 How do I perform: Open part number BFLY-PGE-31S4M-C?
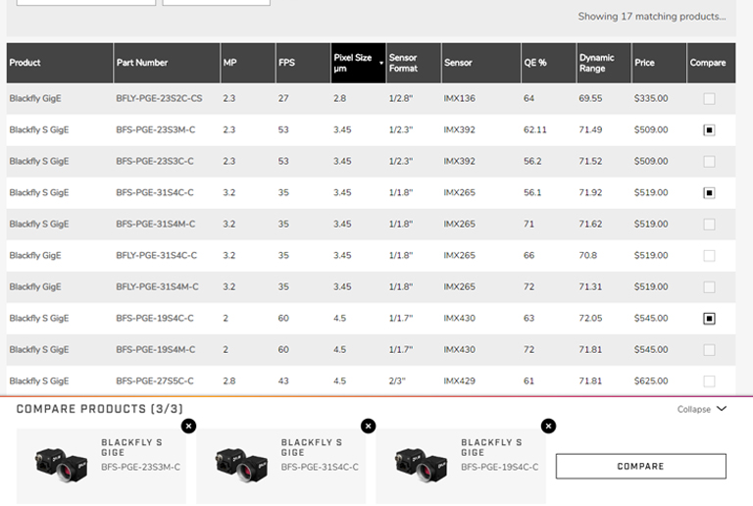click(x=157, y=286)
